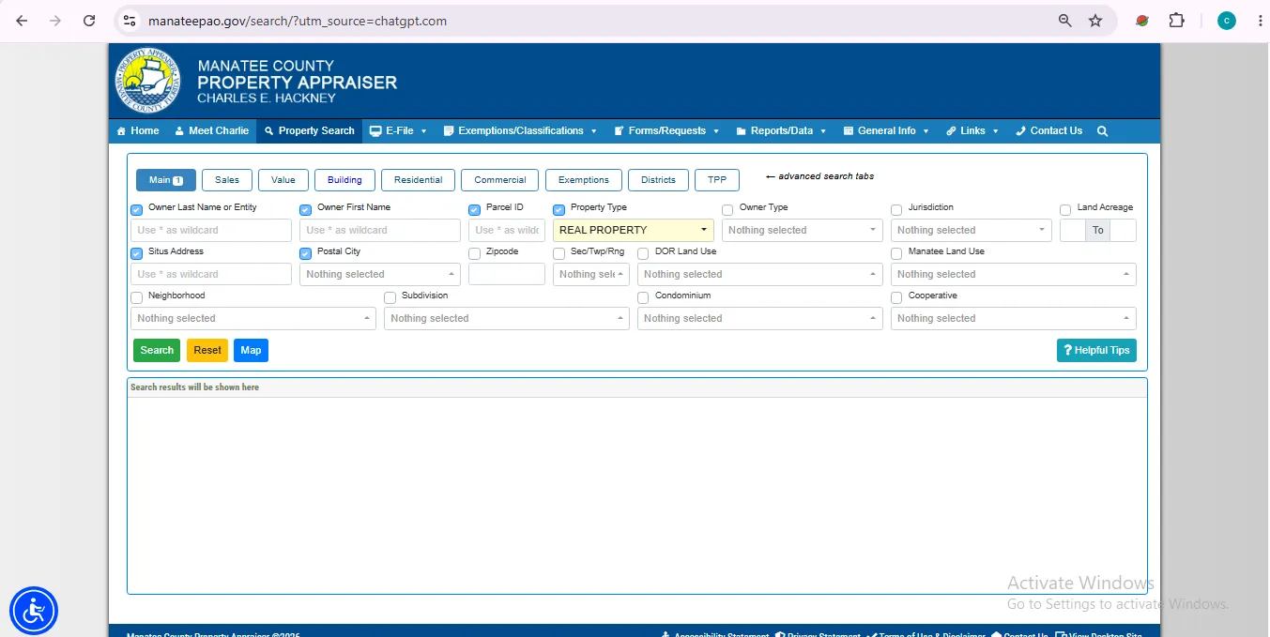Click the Situs Address input field
Image resolution: width=1270 pixels, height=637 pixels.
pos(211,274)
